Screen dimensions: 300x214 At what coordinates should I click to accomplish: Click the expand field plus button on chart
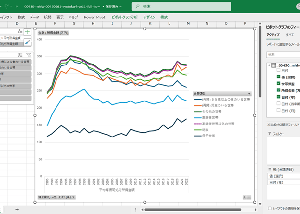[244, 197]
